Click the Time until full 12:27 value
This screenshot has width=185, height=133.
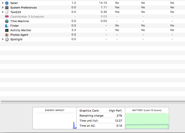pos(118,121)
